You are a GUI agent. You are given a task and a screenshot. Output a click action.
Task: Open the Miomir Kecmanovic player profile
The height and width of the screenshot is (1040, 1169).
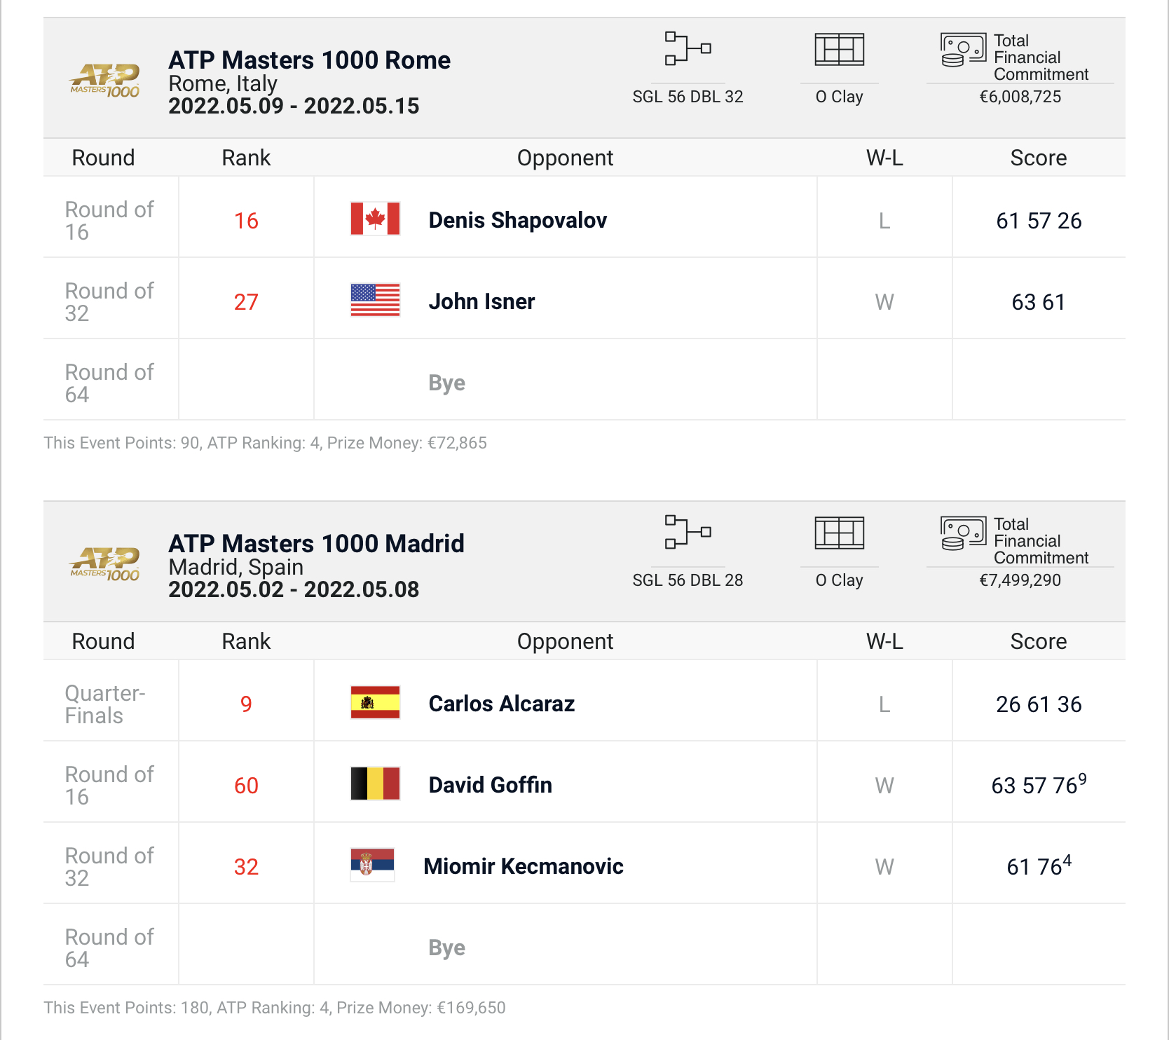tap(523, 866)
